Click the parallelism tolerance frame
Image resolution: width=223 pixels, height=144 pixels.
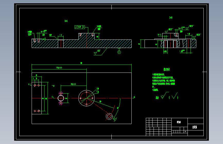tap(80, 27)
